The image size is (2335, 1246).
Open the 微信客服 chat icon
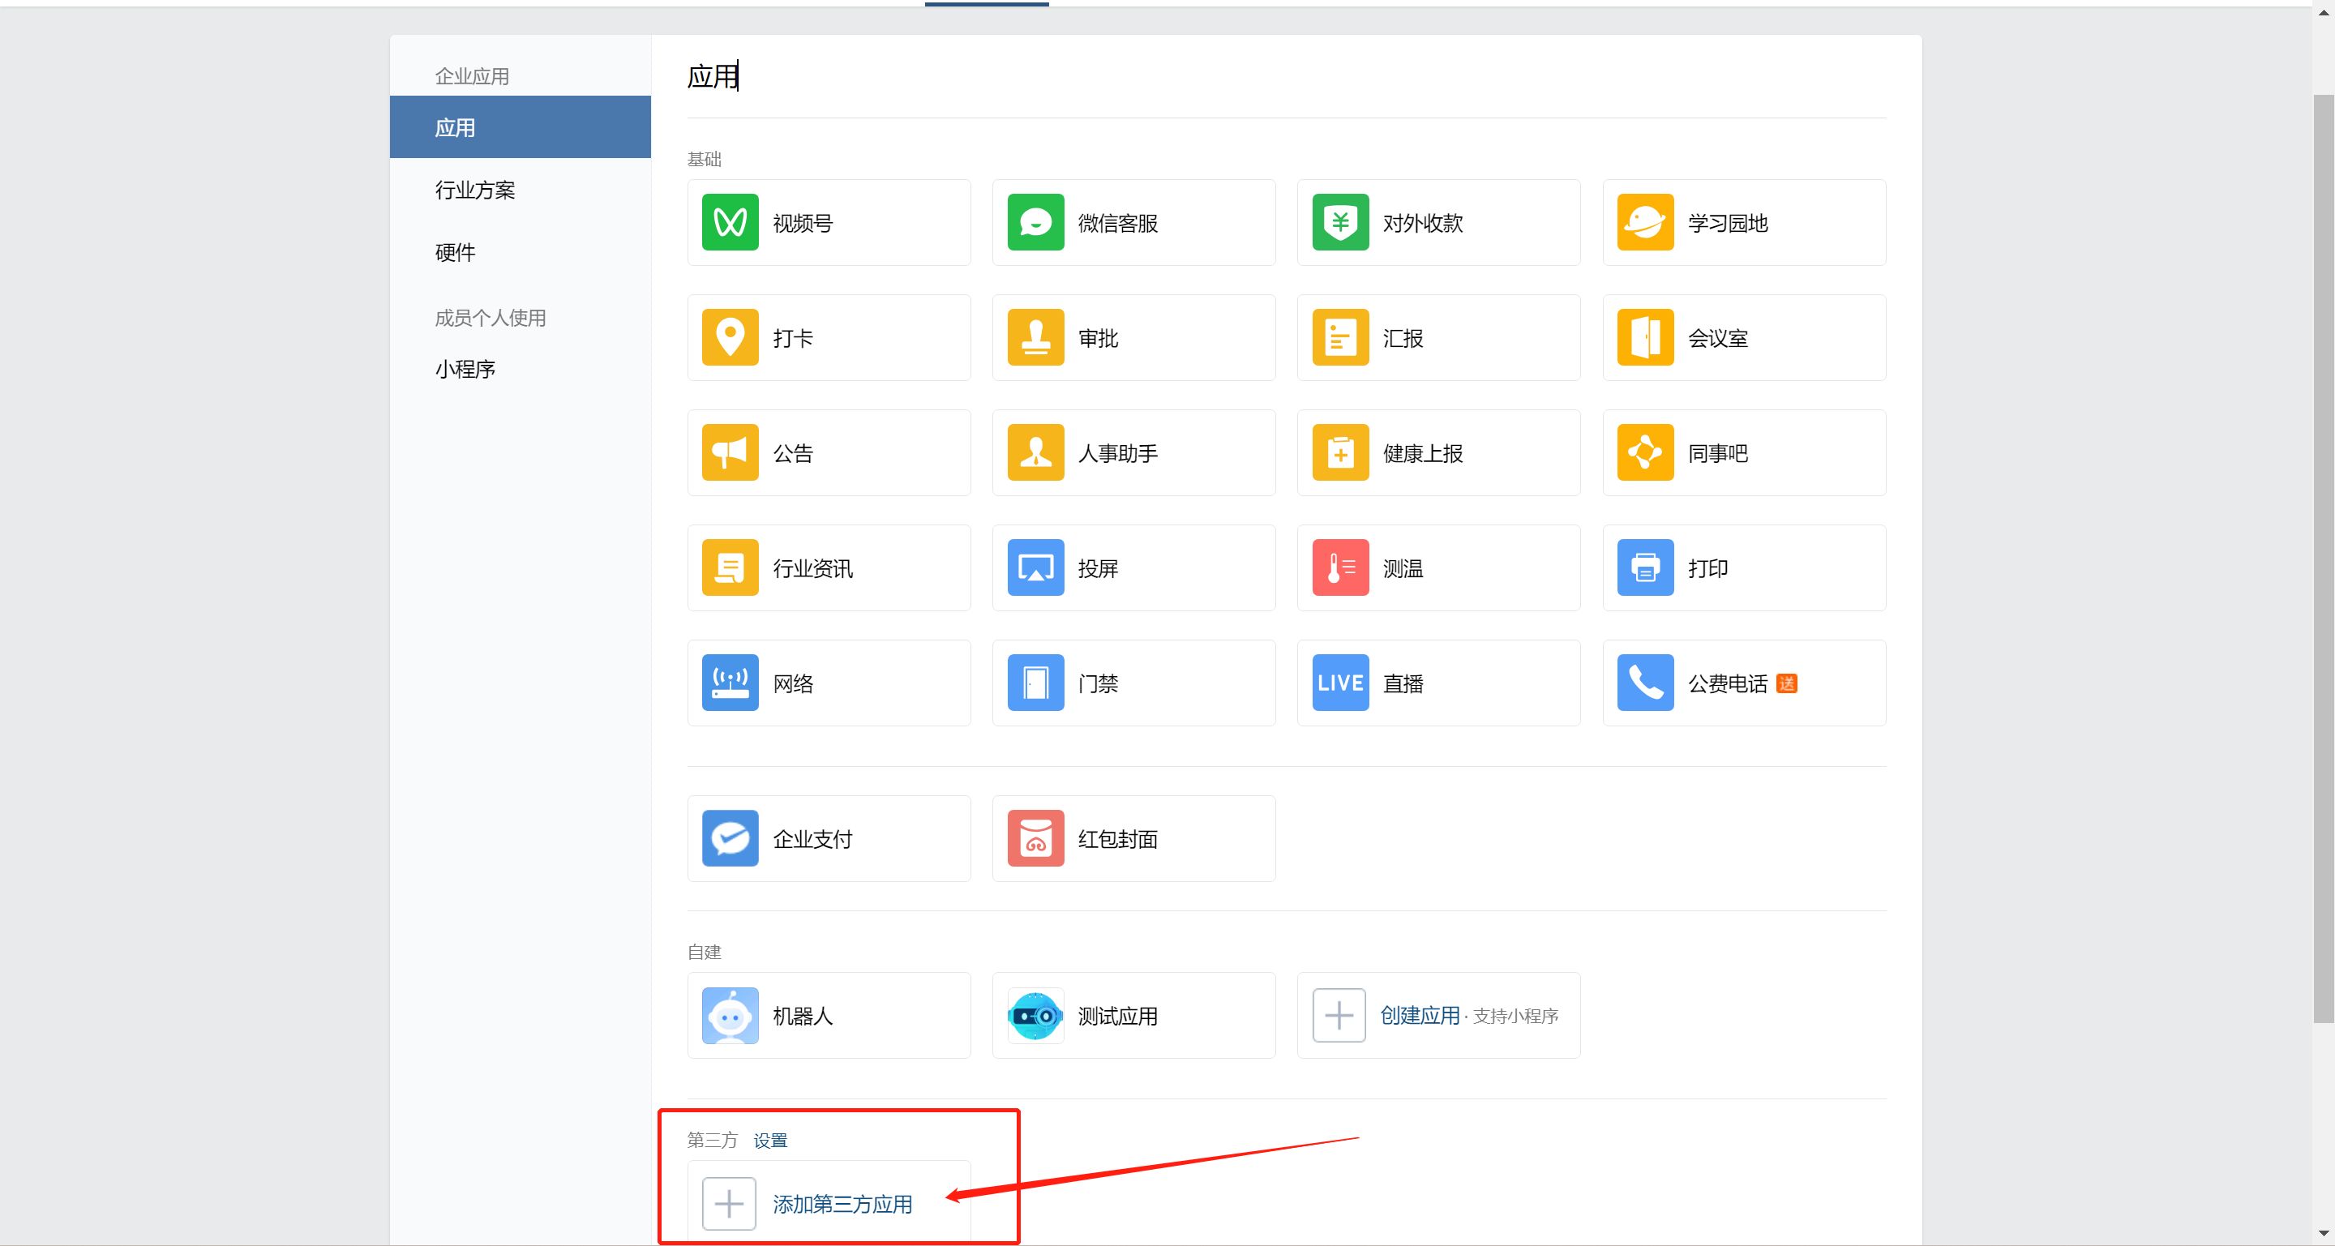tap(1035, 222)
